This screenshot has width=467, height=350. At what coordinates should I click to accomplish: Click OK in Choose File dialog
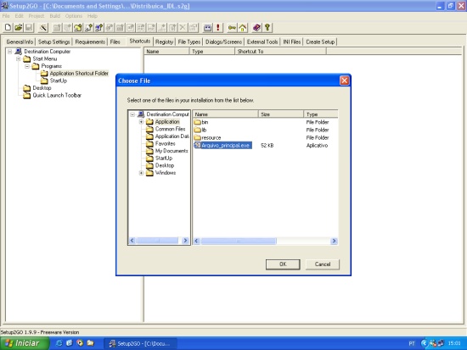coord(283,264)
